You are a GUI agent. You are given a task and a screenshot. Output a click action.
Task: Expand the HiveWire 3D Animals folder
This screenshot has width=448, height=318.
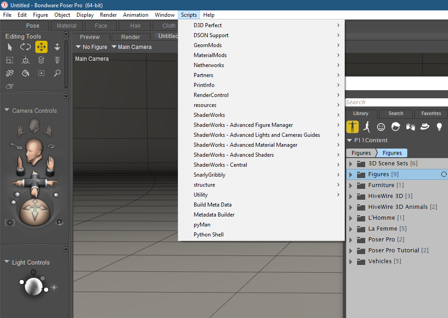(351, 207)
